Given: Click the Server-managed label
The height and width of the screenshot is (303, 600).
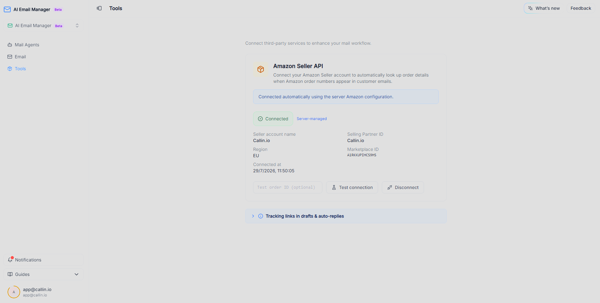Looking at the screenshot, I should coord(312,119).
